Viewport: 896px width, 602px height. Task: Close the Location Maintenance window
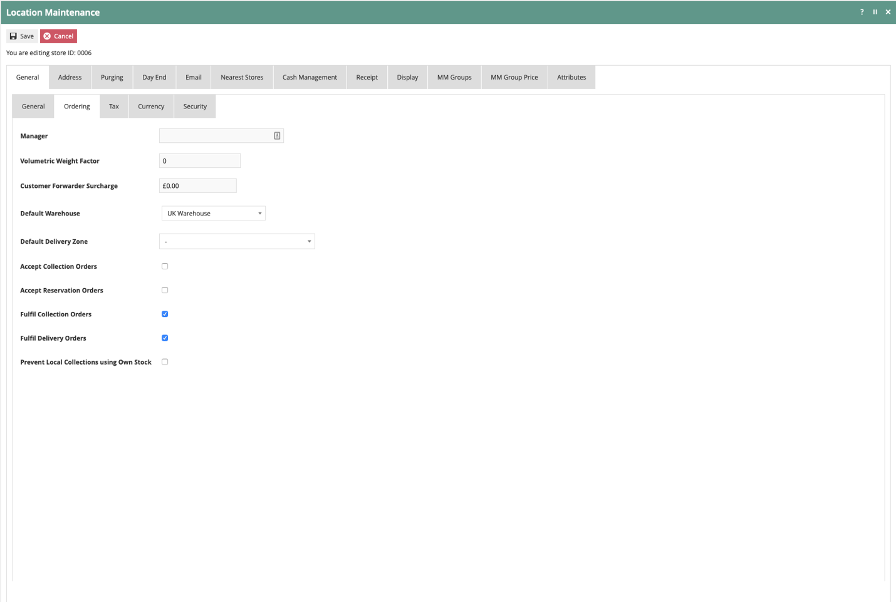pyautogui.click(x=888, y=12)
